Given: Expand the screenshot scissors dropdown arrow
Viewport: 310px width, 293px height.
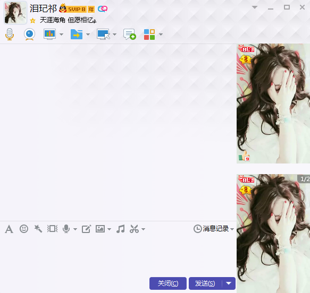Looking at the screenshot, I should click(x=144, y=229).
